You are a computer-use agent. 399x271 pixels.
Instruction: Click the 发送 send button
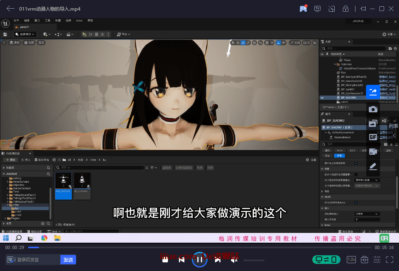68,260
